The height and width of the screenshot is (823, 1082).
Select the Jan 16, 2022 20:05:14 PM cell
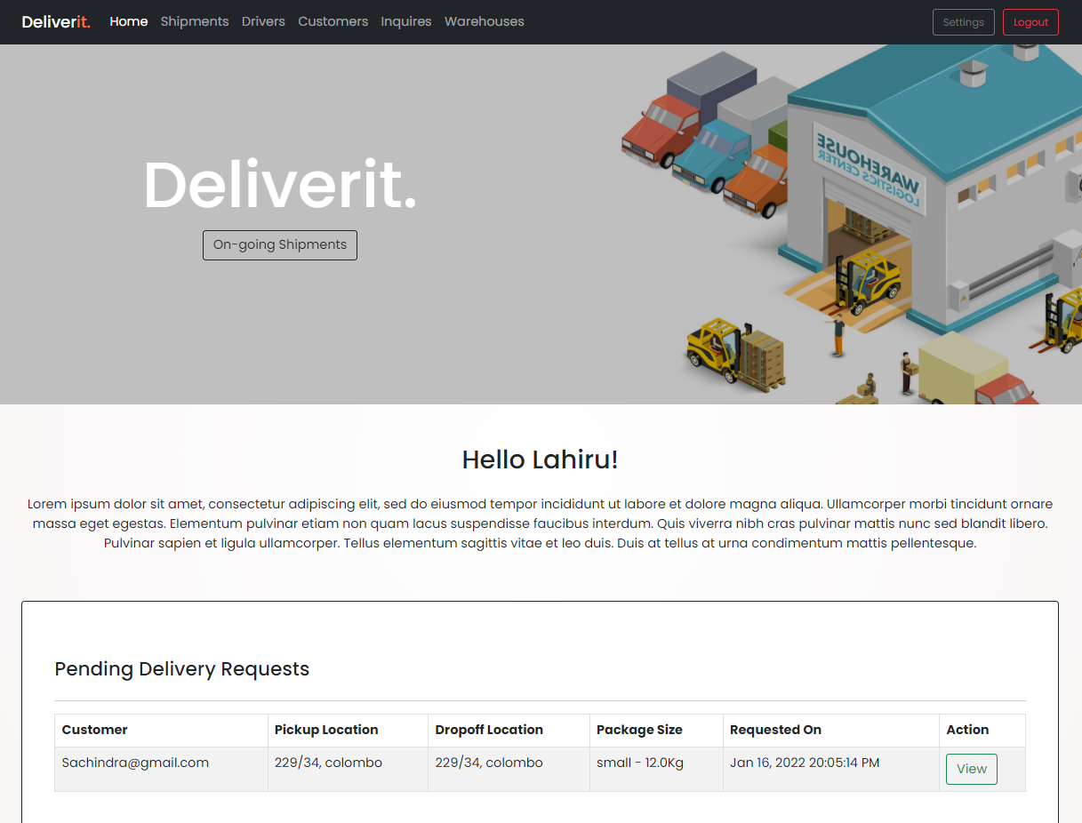(x=831, y=769)
